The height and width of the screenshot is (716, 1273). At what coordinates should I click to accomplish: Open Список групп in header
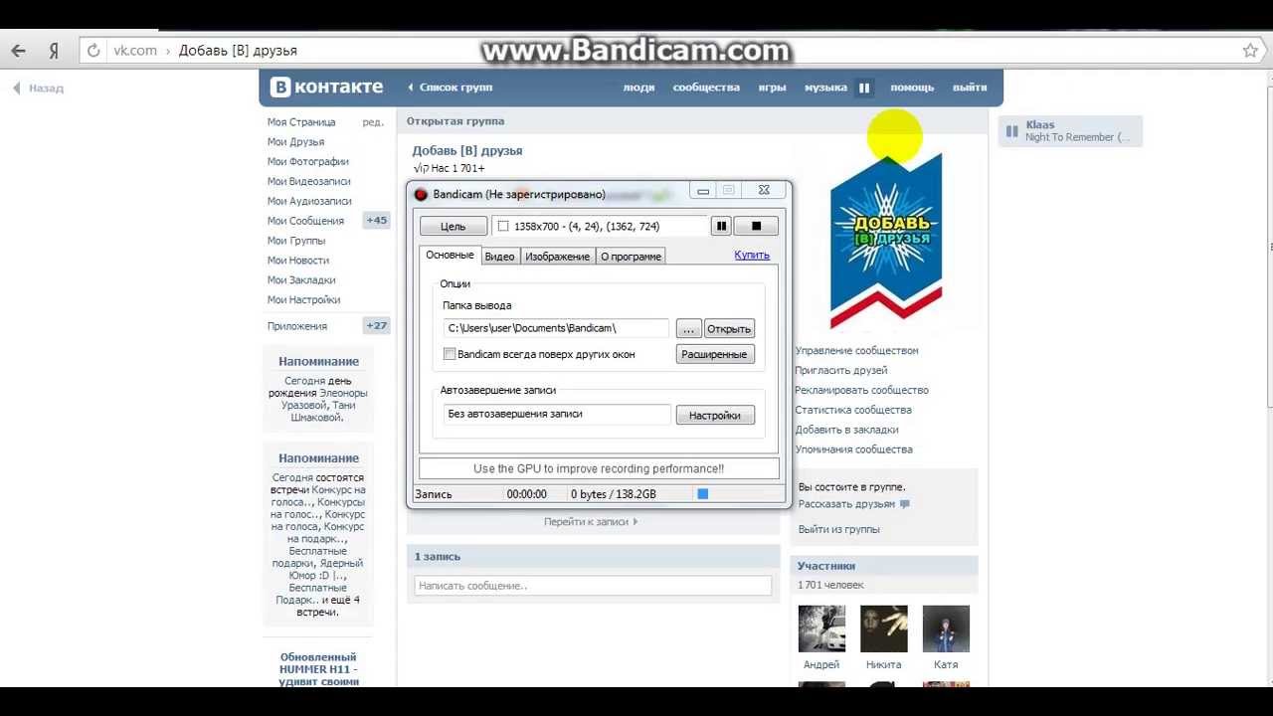click(x=451, y=88)
